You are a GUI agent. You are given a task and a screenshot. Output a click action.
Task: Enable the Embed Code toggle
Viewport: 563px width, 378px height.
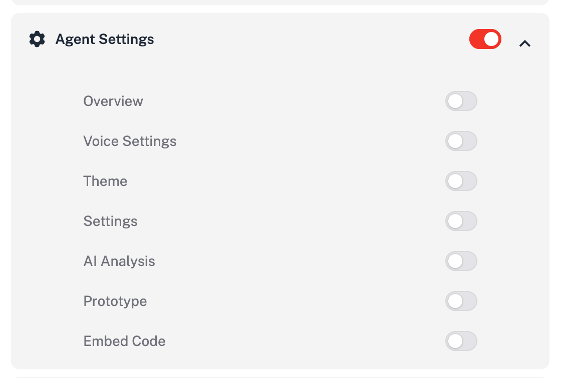pos(461,341)
